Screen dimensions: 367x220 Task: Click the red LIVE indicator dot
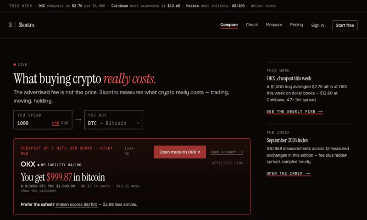coord(15,64)
